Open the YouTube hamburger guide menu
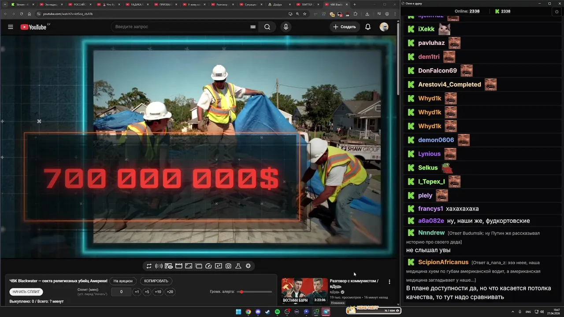Screen dimensions: 564x317 click(11, 27)
